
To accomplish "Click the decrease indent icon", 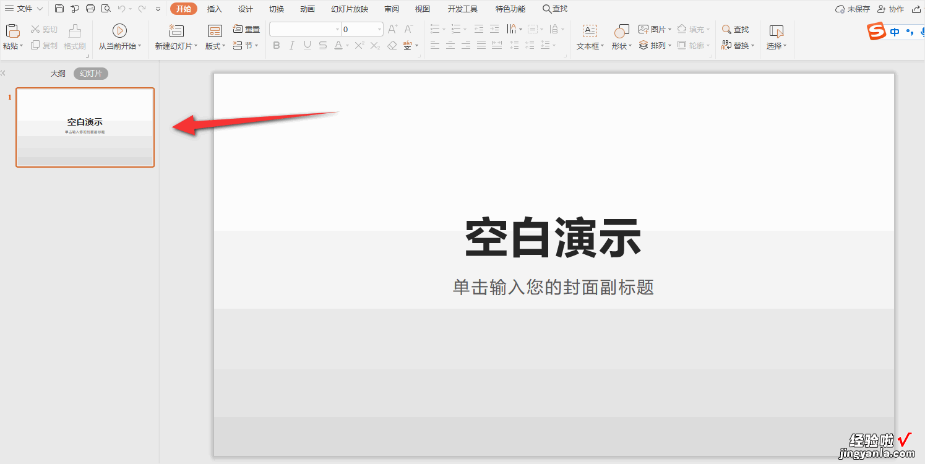I will coord(478,29).
